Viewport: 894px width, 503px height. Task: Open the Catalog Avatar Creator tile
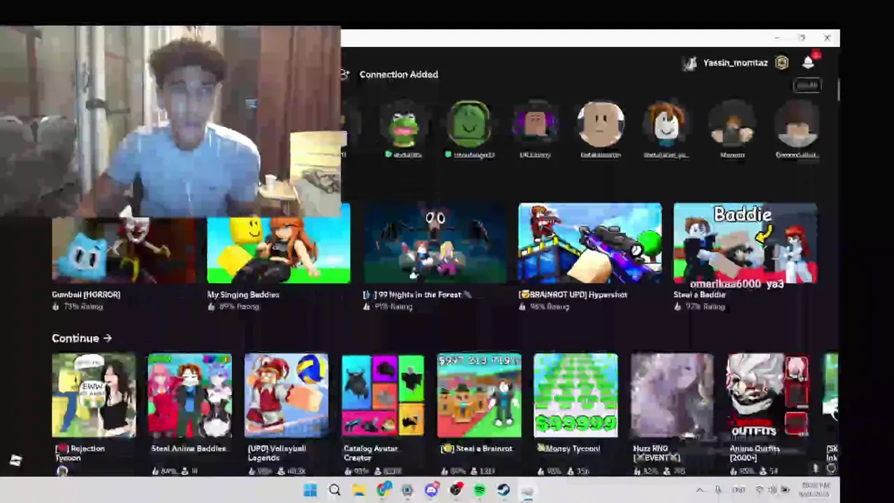pyautogui.click(x=383, y=395)
